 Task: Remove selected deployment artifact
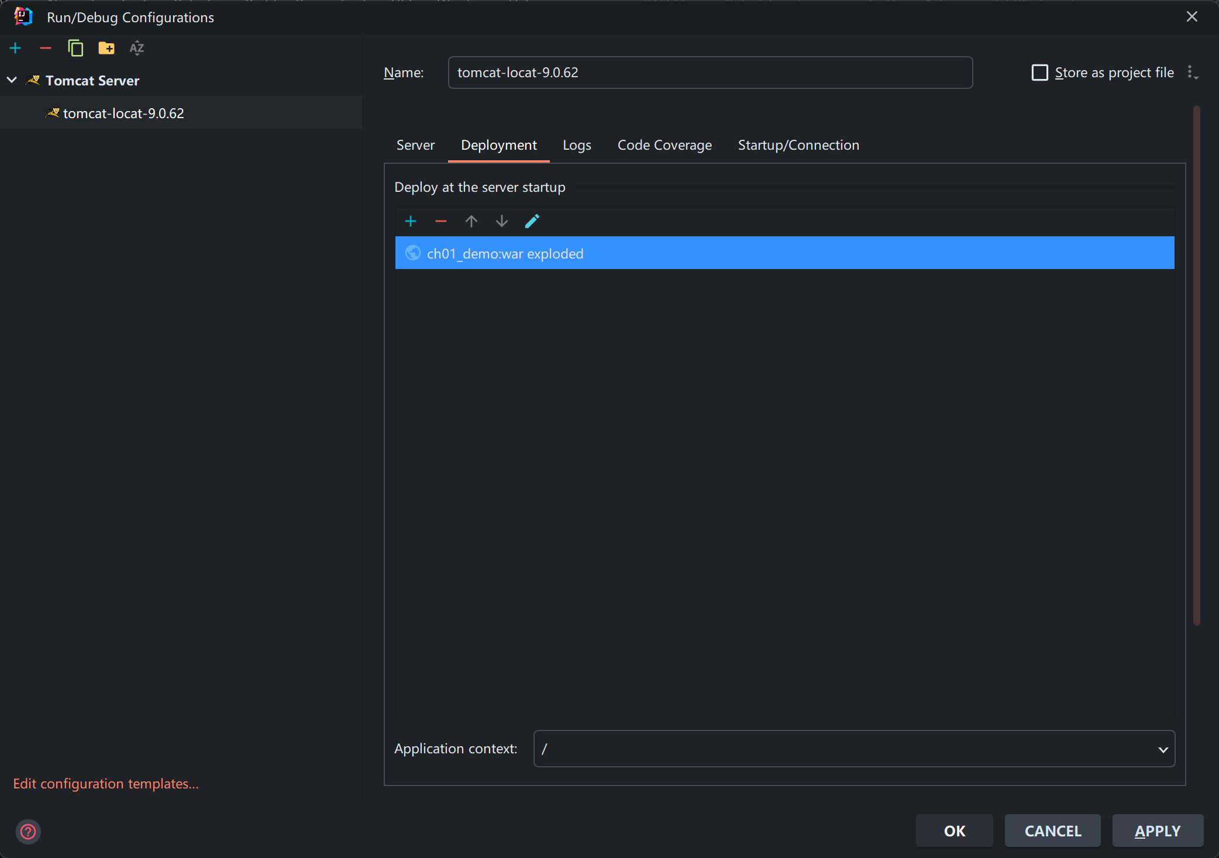coord(441,221)
